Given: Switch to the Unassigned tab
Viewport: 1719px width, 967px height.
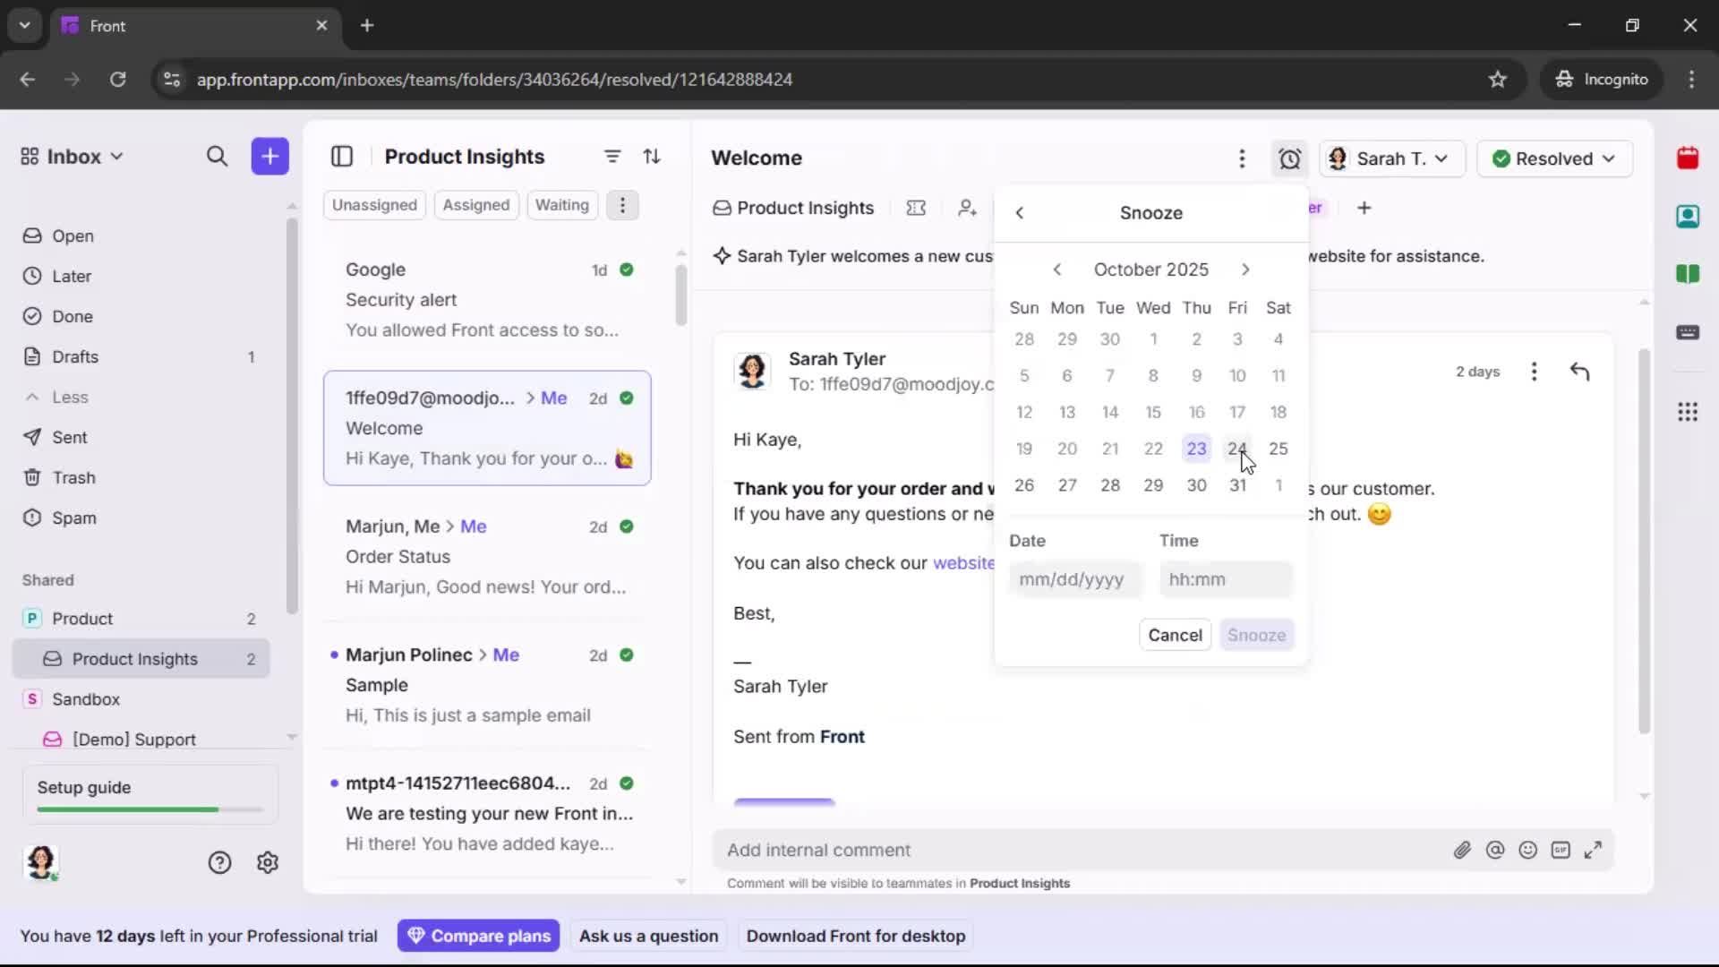Looking at the screenshot, I should click(x=374, y=205).
